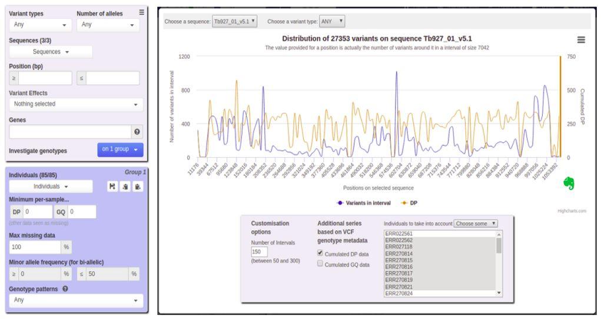Select ERR027118 in the individuals list
The width and height of the screenshot is (601, 319).
point(399,247)
